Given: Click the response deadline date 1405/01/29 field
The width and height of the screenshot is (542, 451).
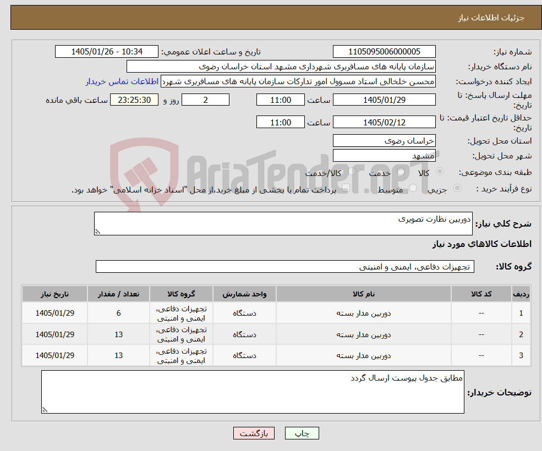Looking at the screenshot, I should [x=384, y=100].
